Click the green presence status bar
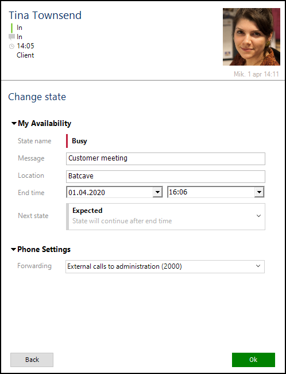This screenshot has height=374, width=286. [11, 28]
